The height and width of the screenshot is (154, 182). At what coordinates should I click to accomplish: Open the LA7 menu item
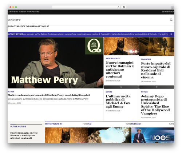click(47, 26)
